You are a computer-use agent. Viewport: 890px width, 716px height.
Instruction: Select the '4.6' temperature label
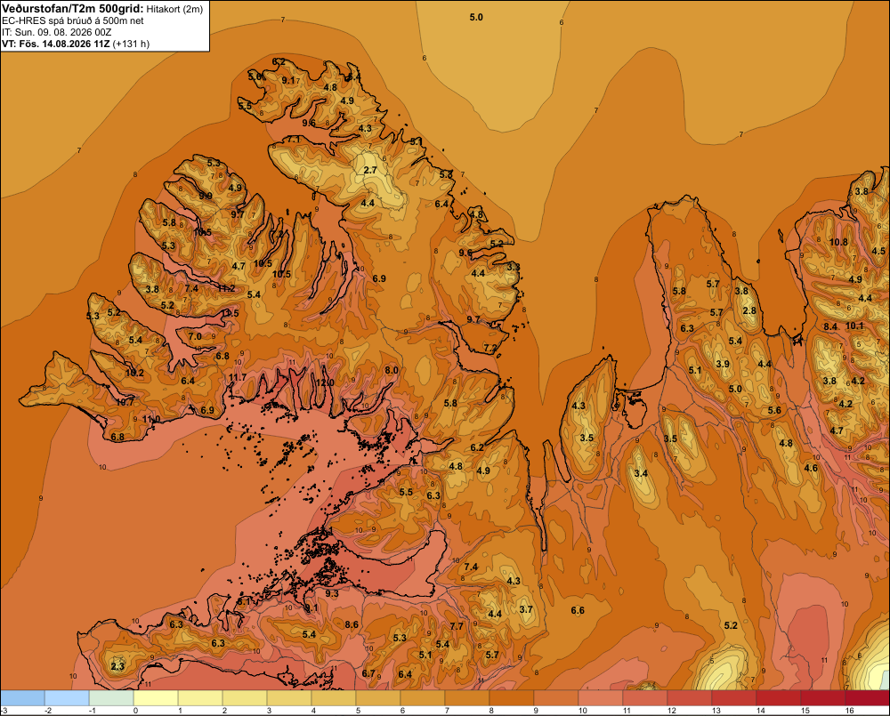tap(811, 468)
